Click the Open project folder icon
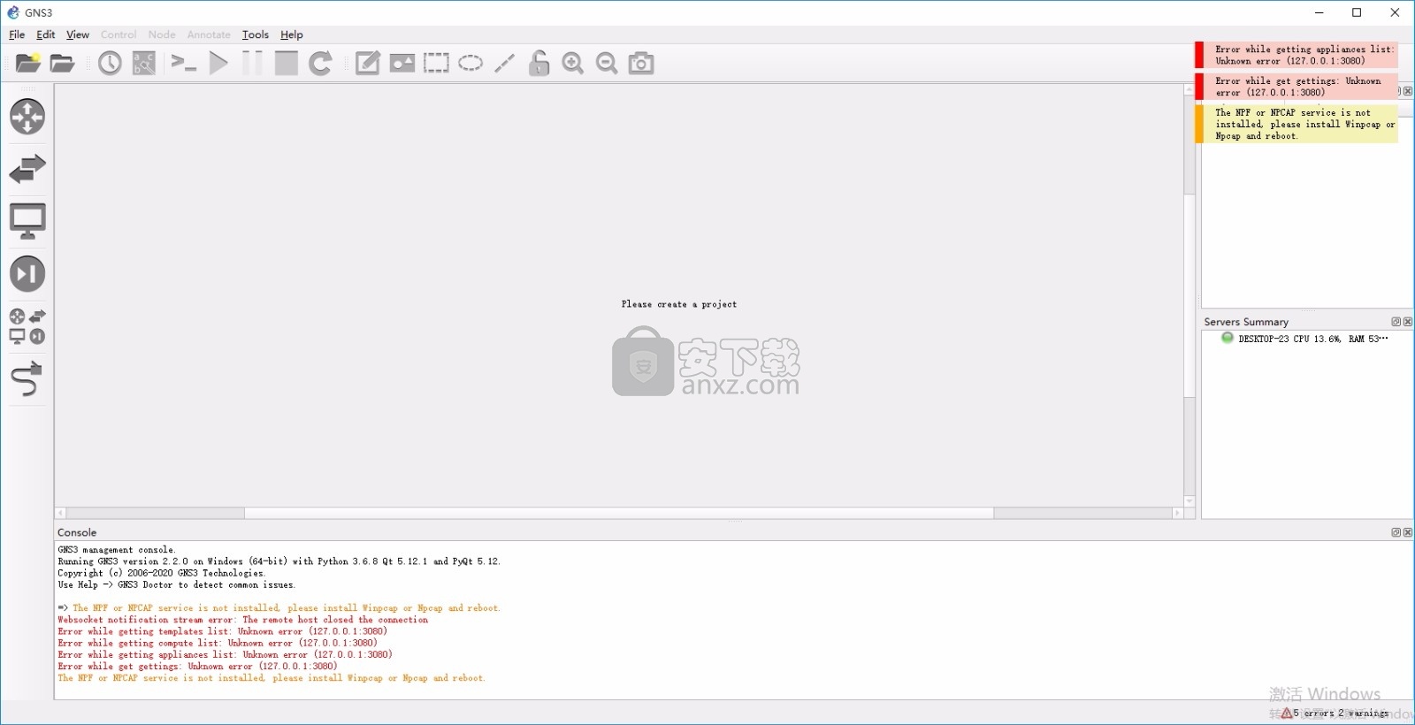Viewport: 1415px width, 725px height. pos(62,63)
